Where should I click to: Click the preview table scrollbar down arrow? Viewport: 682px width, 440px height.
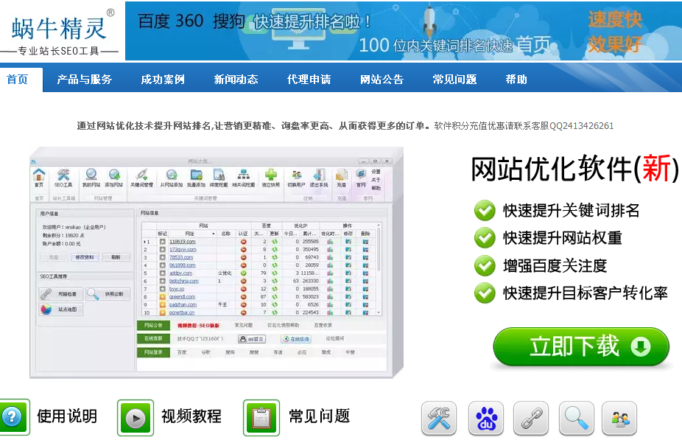379,312
